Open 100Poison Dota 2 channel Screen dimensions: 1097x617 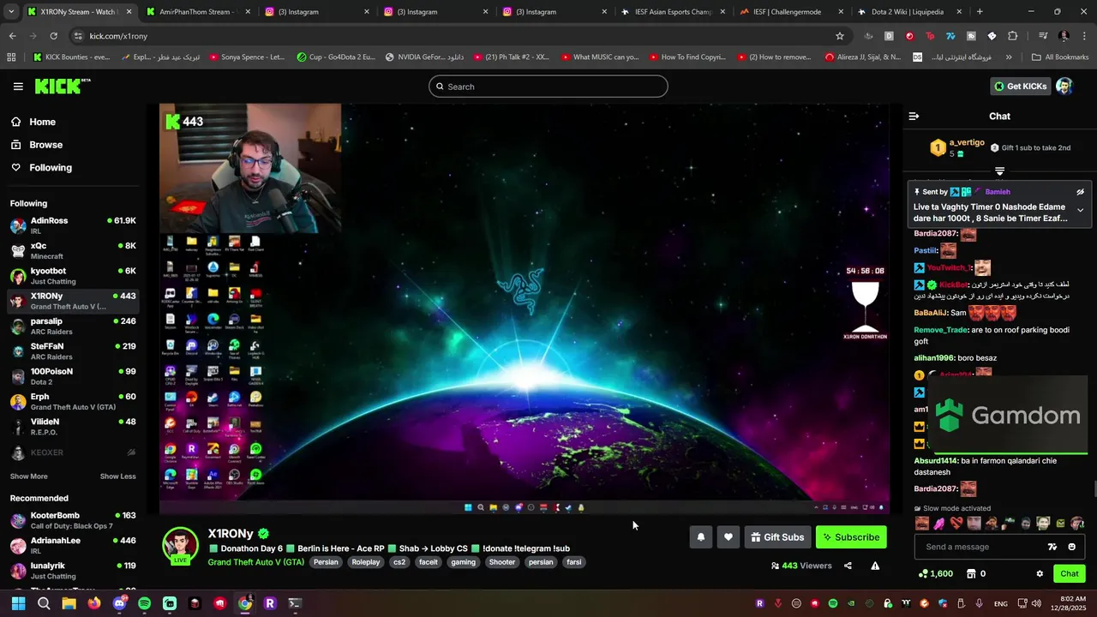73,376
